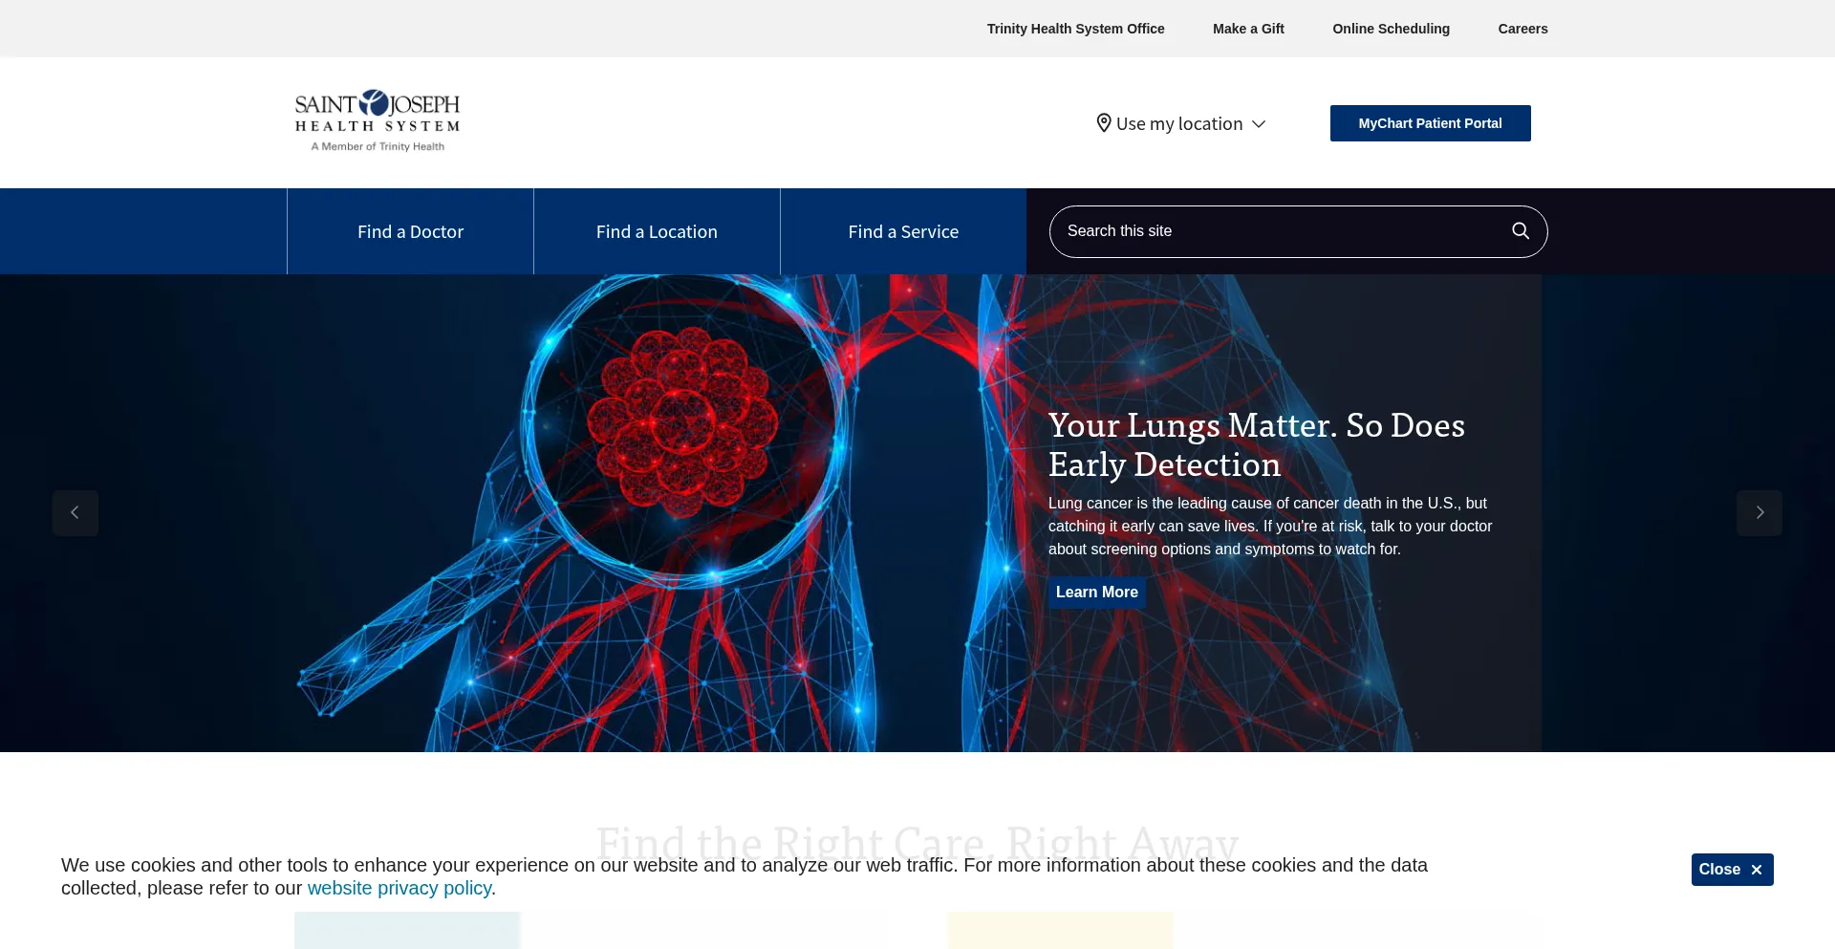Visit the Careers page

point(1522,29)
